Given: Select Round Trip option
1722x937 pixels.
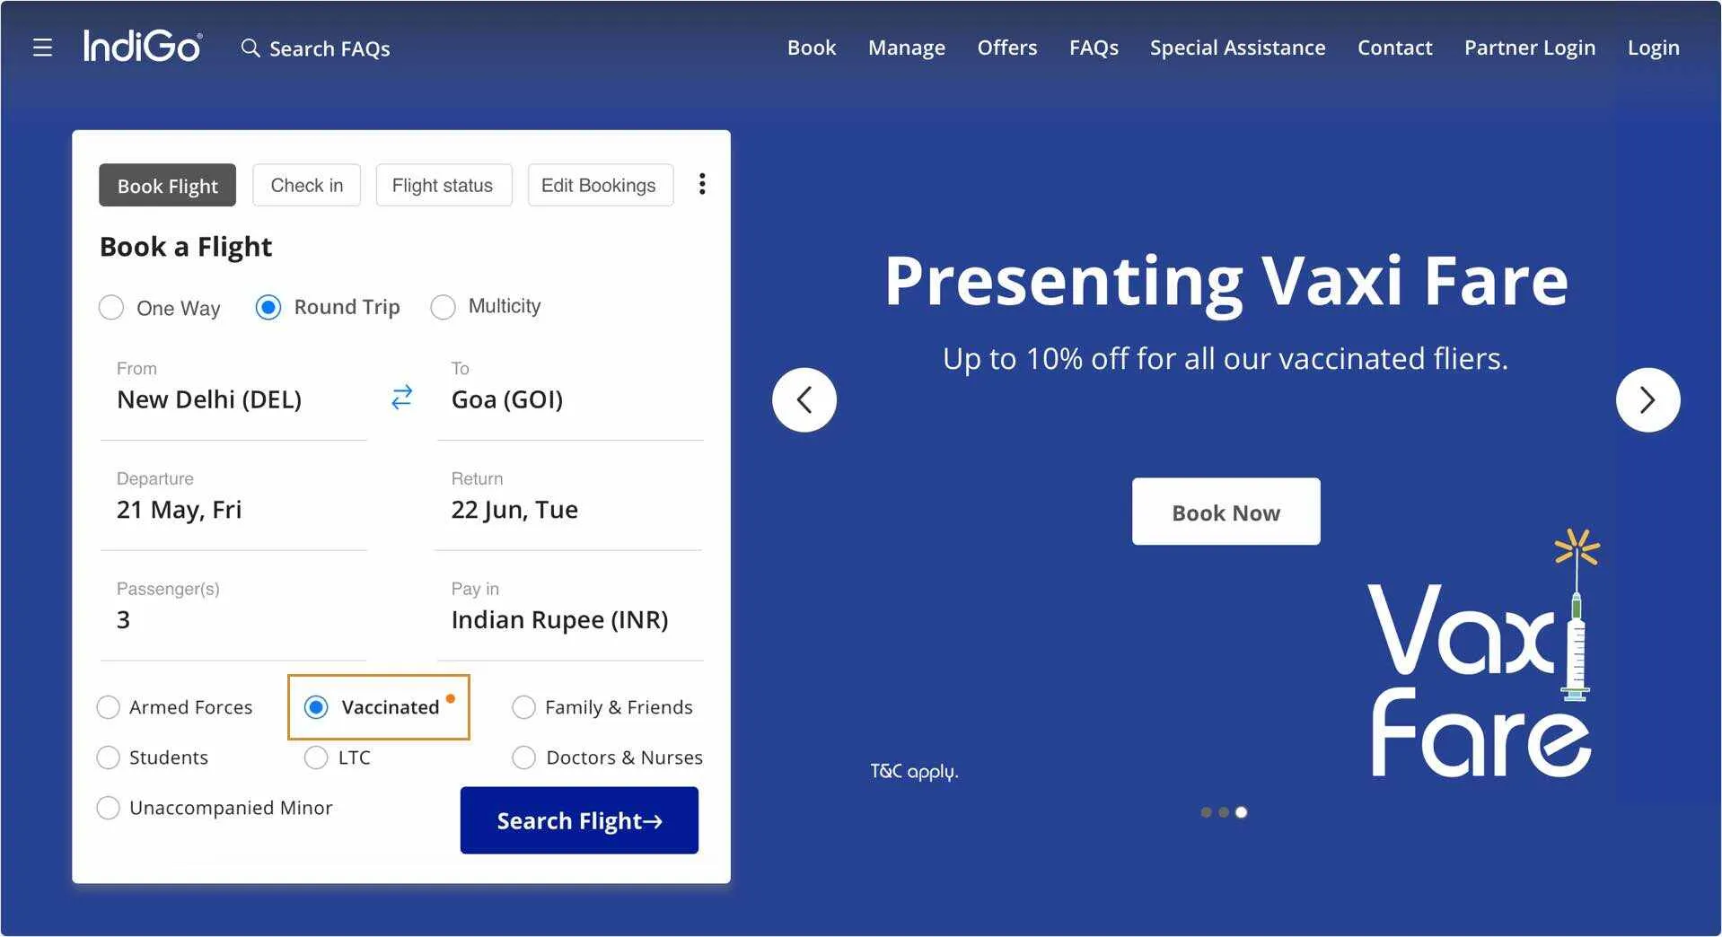Looking at the screenshot, I should click(328, 307).
